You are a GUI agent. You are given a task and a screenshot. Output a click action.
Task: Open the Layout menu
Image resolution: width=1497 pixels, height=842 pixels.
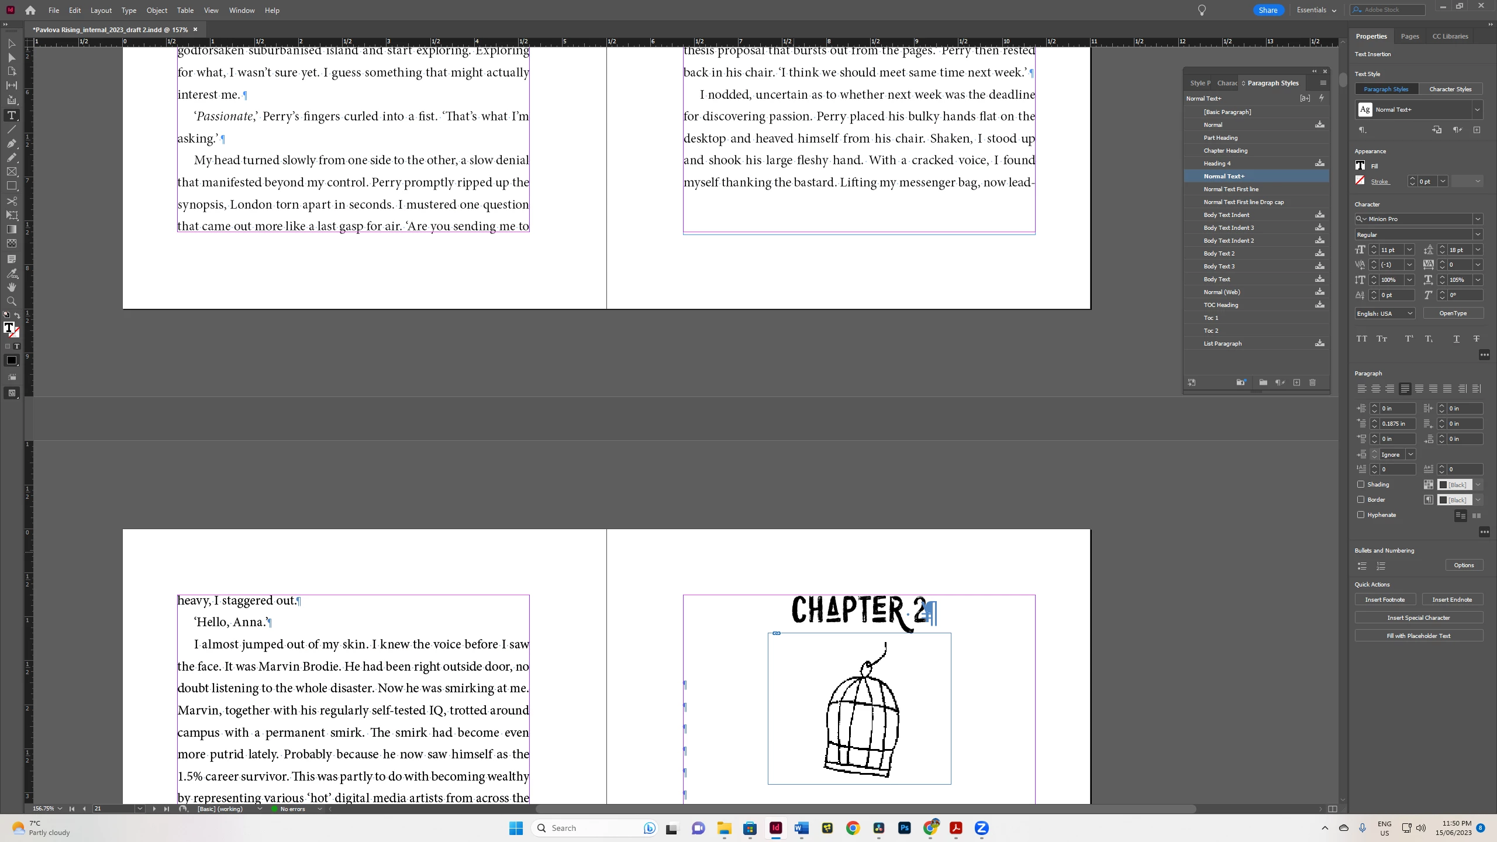101,10
